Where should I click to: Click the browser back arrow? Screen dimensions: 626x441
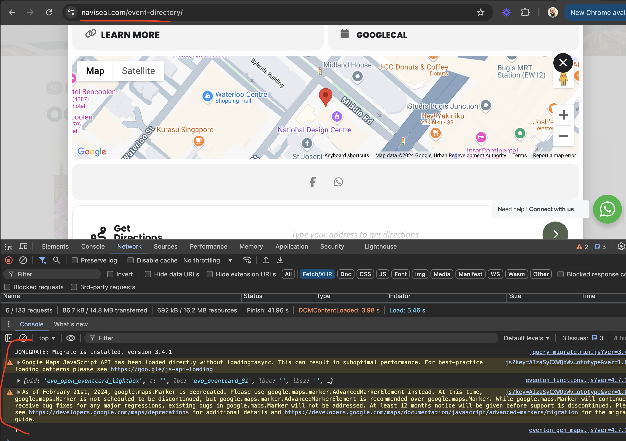(12, 13)
